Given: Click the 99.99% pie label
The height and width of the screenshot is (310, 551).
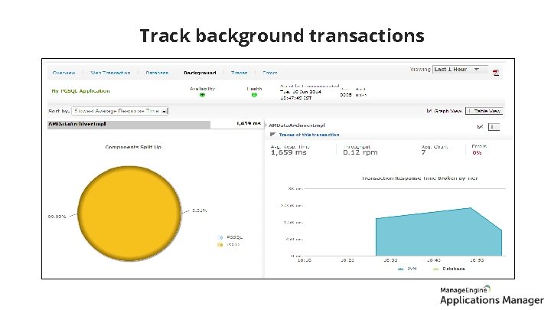Looking at the screenshot, I should [57, 217].
